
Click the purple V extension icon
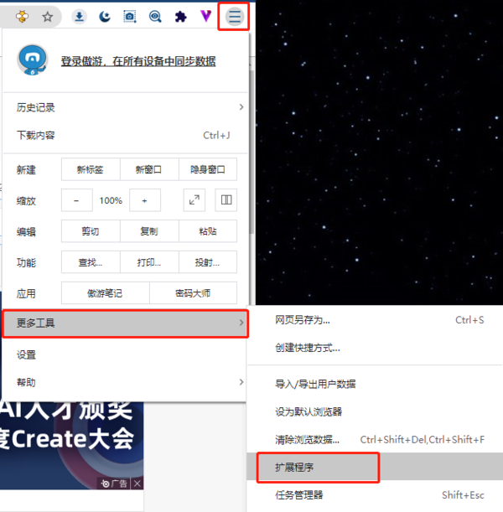click(206, 16)
